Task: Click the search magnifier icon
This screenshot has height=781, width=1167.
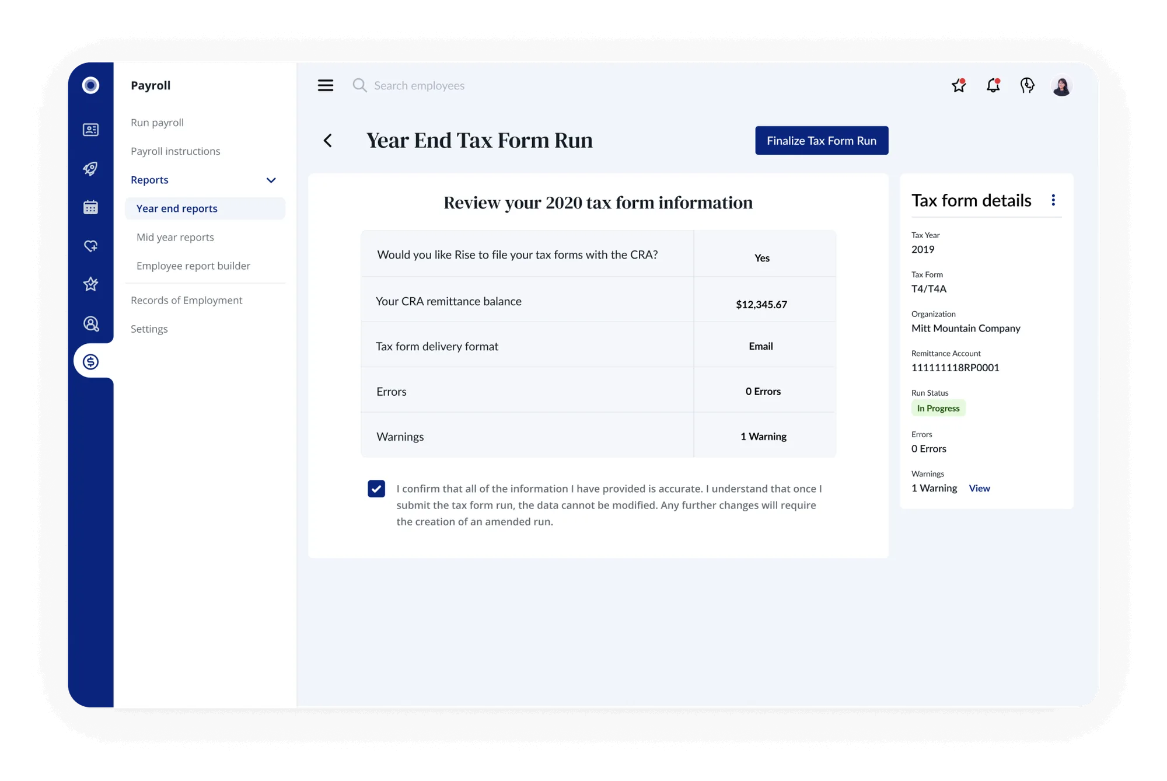Action: click(x=359, y=85)
